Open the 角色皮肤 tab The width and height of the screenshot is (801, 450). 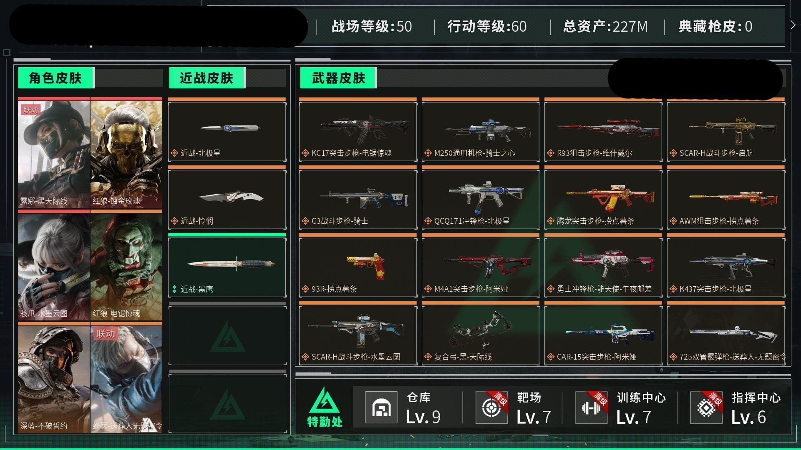click(x=55, y=78)
